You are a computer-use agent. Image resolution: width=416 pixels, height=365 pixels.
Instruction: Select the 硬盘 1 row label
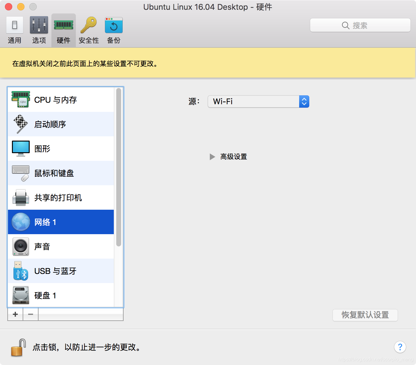pos(45,295)
